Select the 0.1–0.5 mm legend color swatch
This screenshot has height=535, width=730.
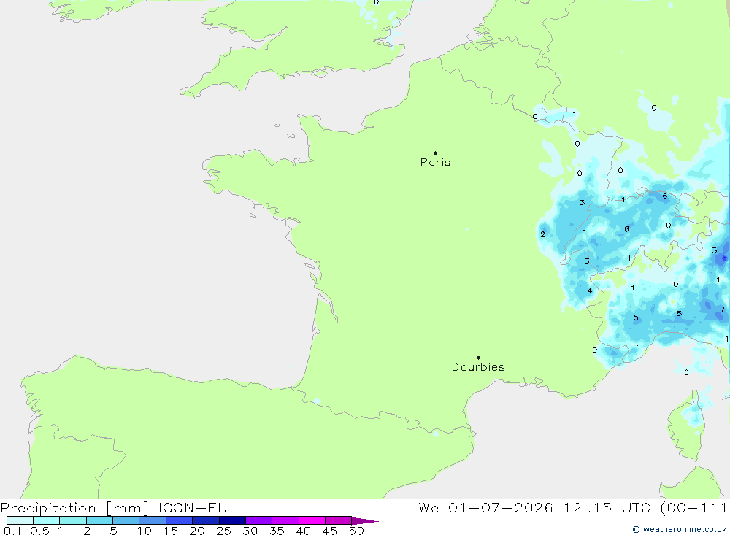coord(20,520)
